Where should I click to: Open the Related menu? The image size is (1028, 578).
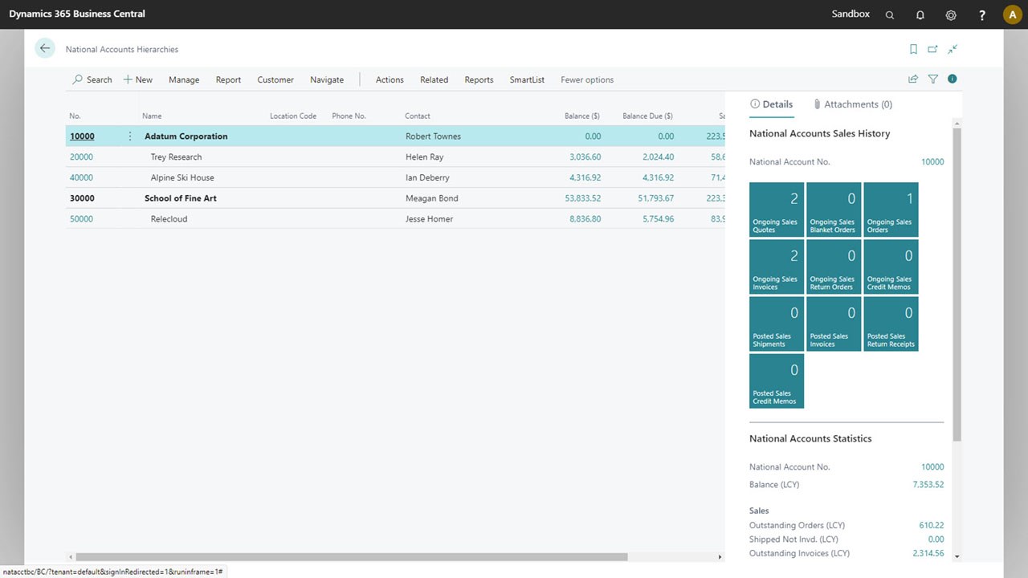tap(434, 79)
